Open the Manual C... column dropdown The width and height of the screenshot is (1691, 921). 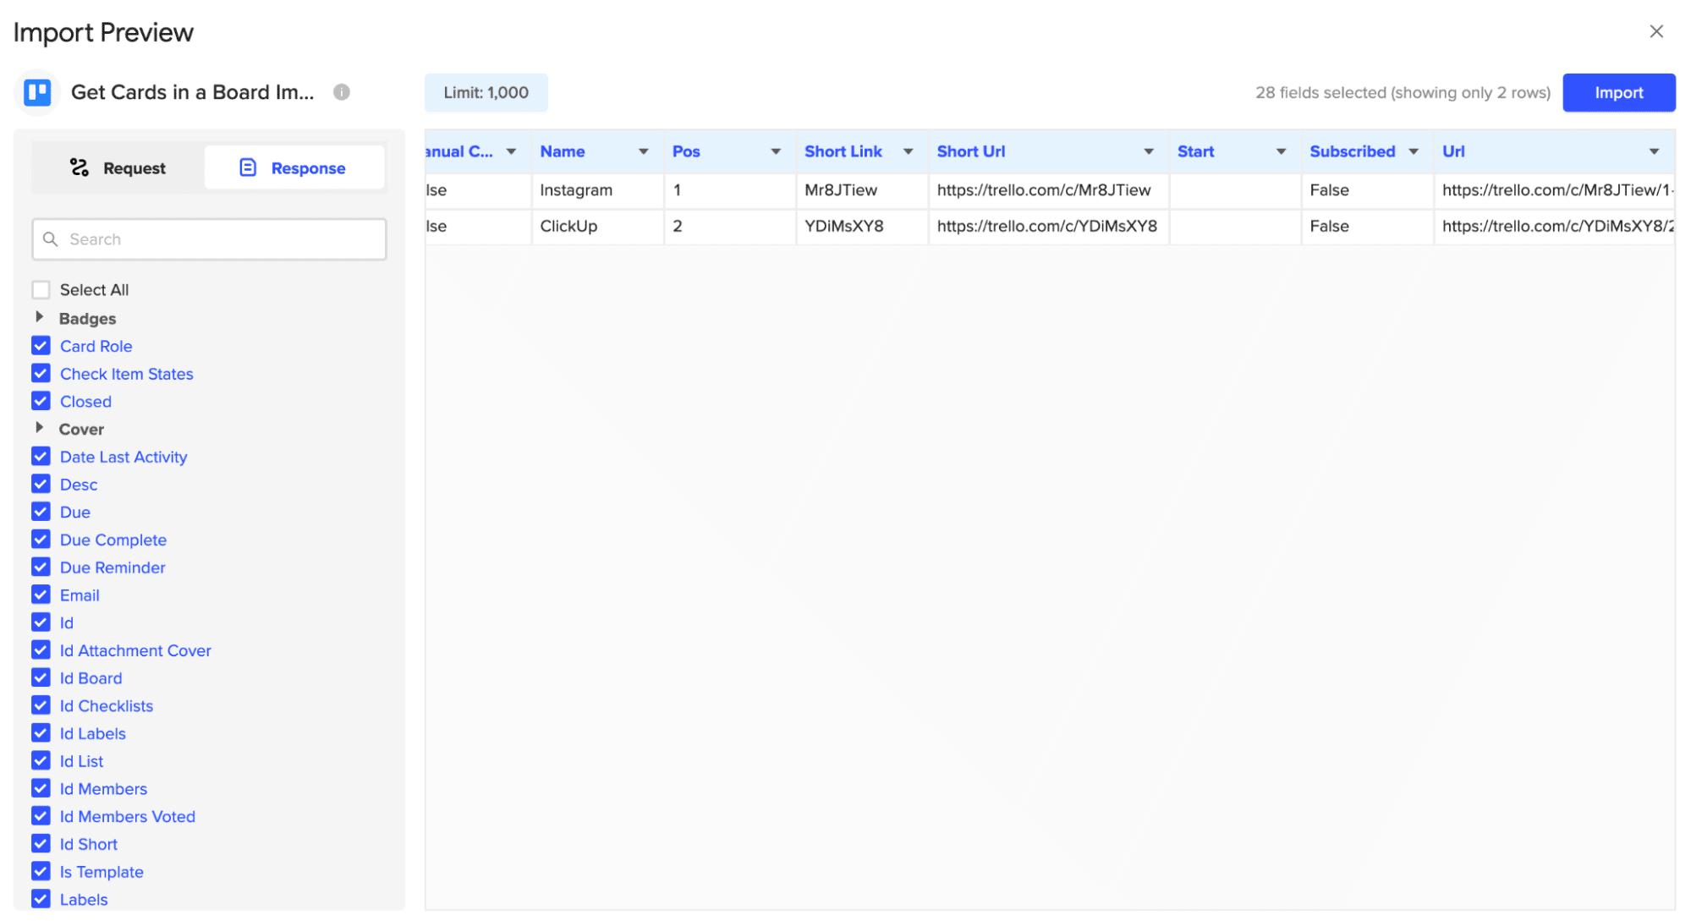(x=511, y=152)
